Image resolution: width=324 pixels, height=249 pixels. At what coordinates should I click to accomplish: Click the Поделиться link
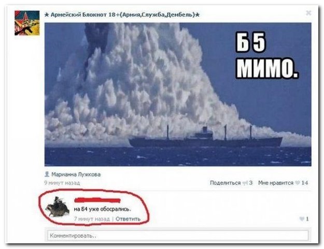225,183
